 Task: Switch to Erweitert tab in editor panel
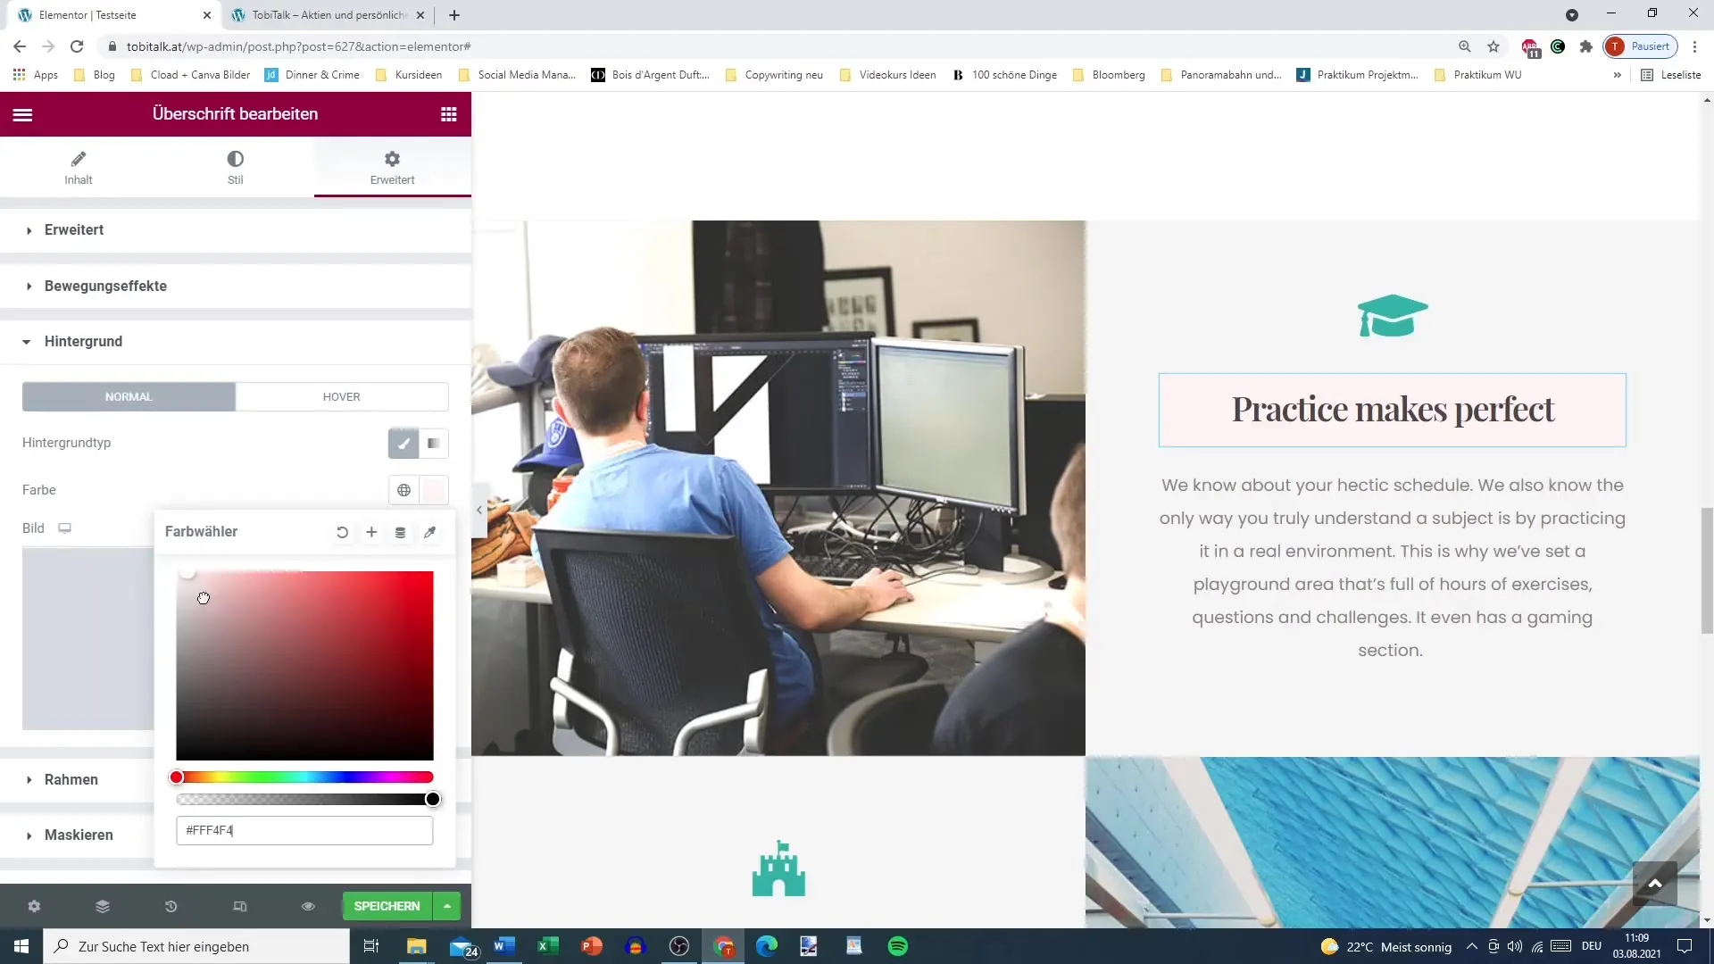click(x=392, y=166)
